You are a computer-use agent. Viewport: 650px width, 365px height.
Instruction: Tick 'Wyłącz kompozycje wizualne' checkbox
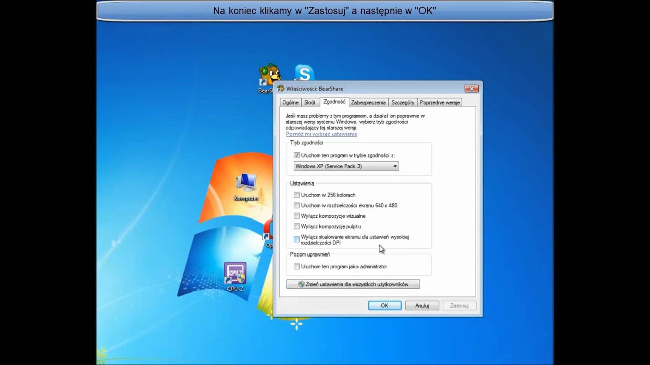[297, 216]
